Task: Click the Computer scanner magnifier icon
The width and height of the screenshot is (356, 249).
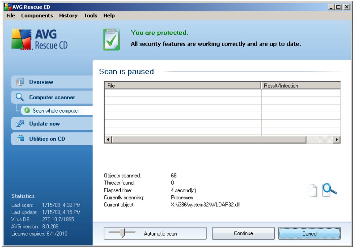Action: tap(20, 97)
